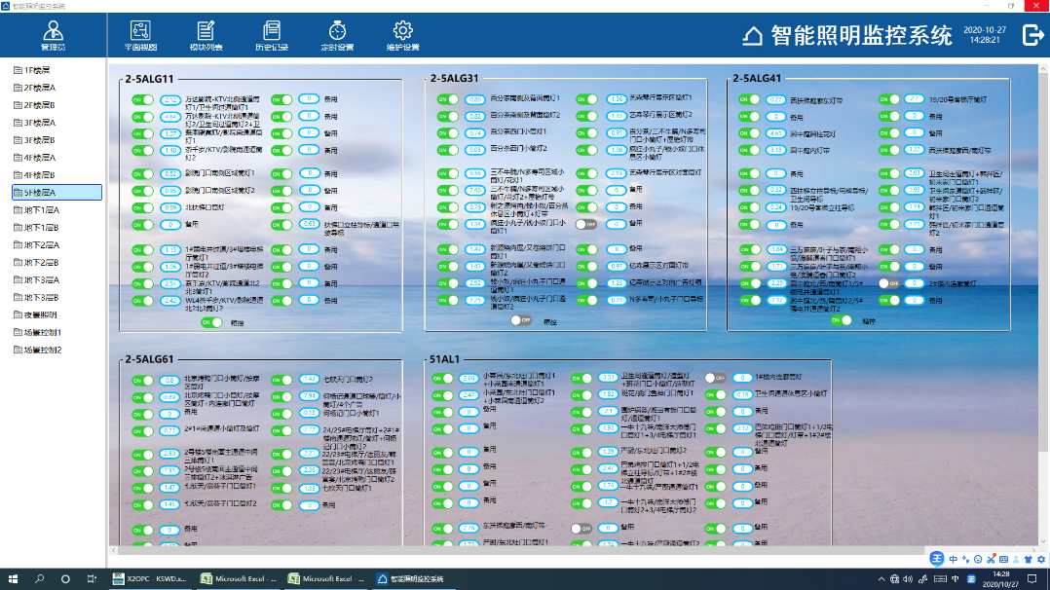Toggle the 影院门口南侧区域筒灯1 switch
The width and height of the screenshot is (1050, 590).
142,174
